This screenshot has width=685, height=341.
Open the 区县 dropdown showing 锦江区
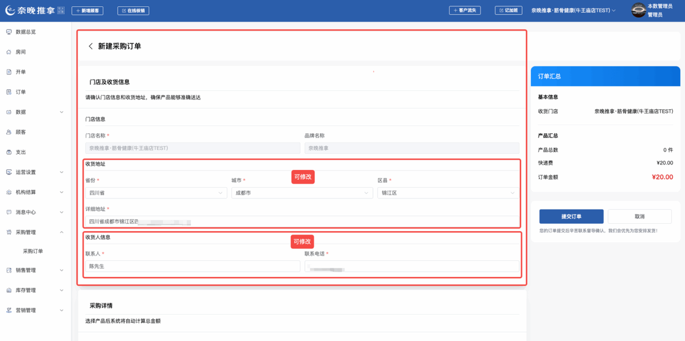448,193
